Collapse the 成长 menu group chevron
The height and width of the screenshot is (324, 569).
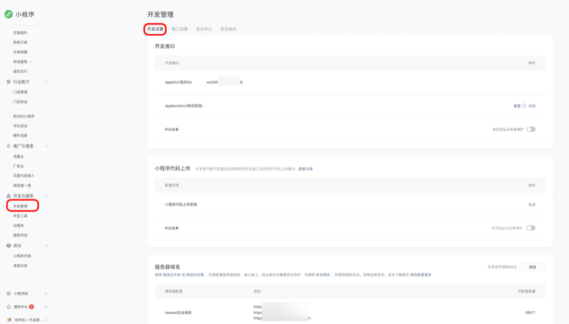point(47,246)
